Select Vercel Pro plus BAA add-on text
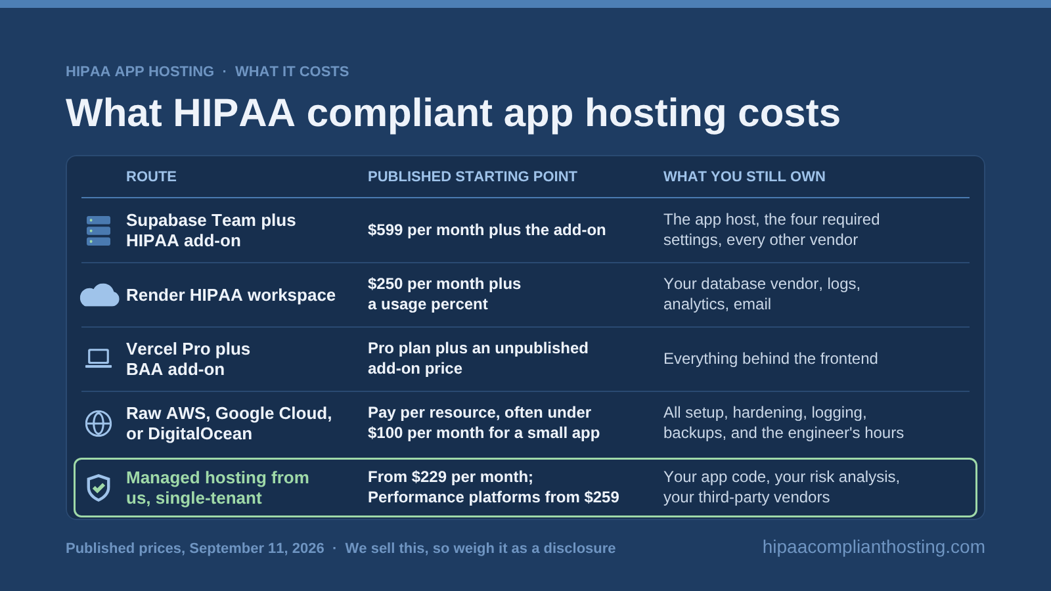Viewport: 1051px width, 591px height. [x=188, y=359]
